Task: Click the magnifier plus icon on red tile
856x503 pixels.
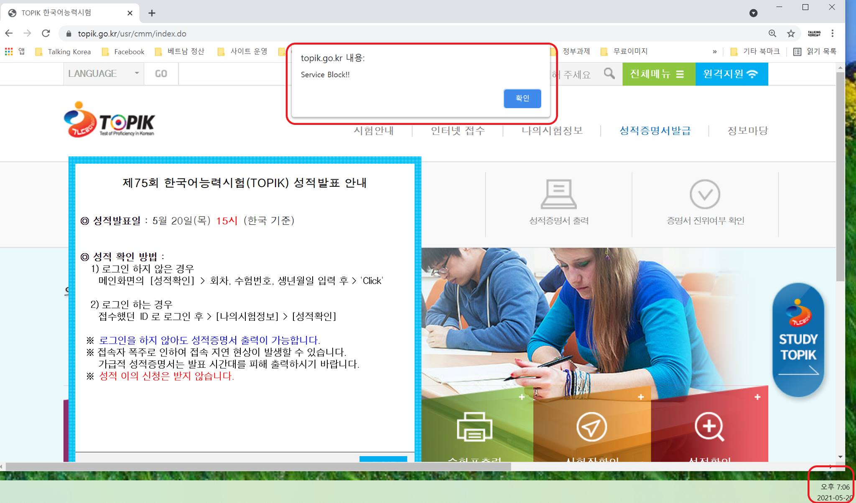Action: [x=709, y=427]
